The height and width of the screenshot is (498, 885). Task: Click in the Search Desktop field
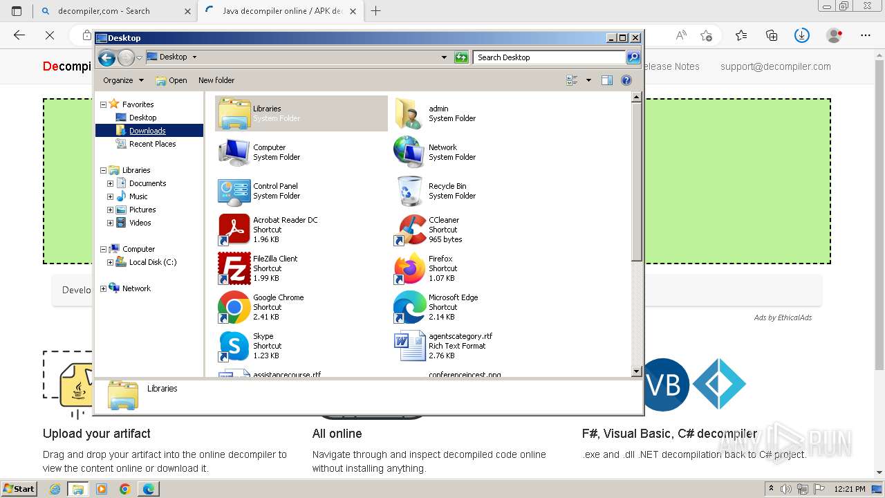550,57
